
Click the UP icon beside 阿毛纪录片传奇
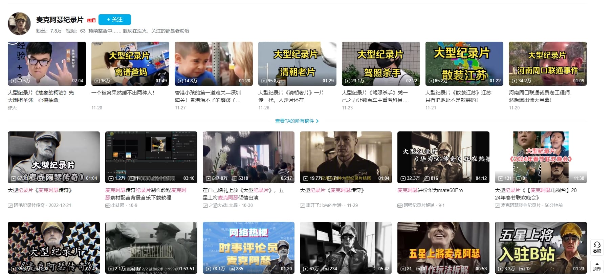10,206
